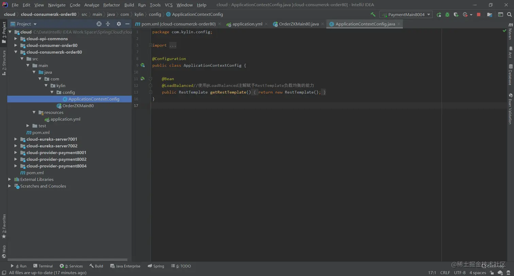The width and height of the screenshot is (514, 276).
Task: Click the green Debug bug icon
Action: coord(447,15)
